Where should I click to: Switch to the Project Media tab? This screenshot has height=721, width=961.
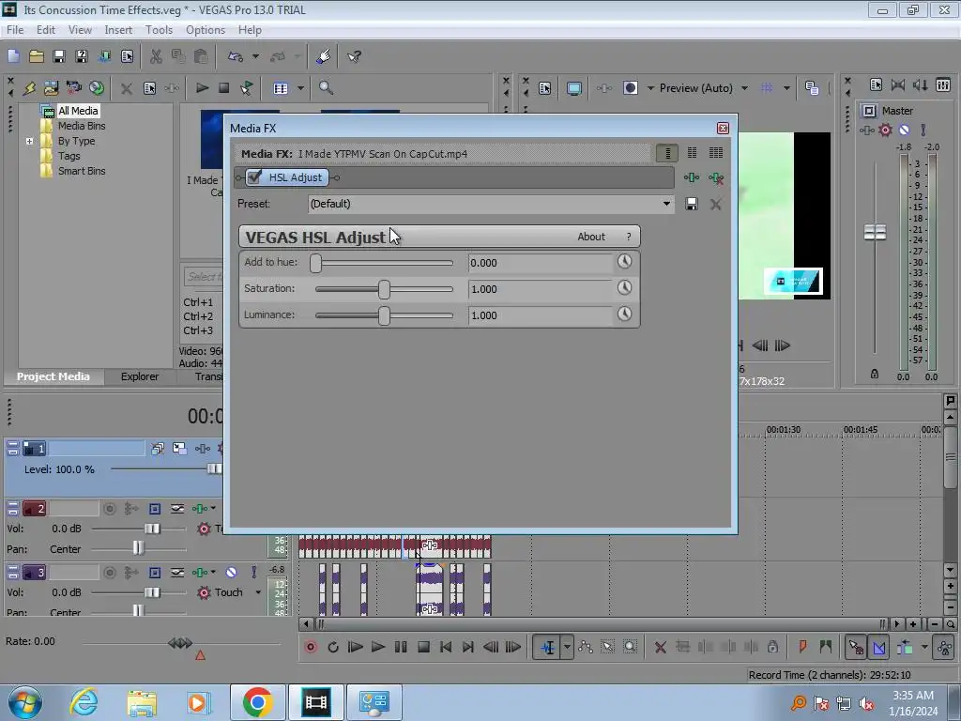pyautogui.click(x=53, y=376)
